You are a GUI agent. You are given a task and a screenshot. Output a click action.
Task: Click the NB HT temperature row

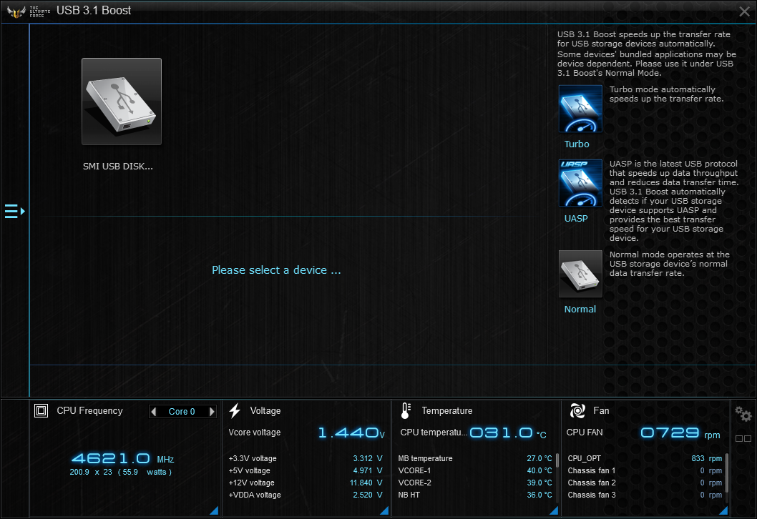click(x=475, y=495)
